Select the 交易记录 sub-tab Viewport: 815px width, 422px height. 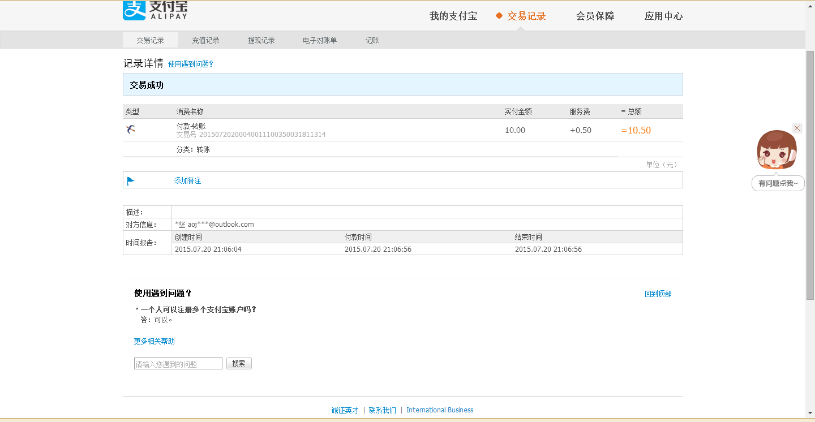pos(151,40)
